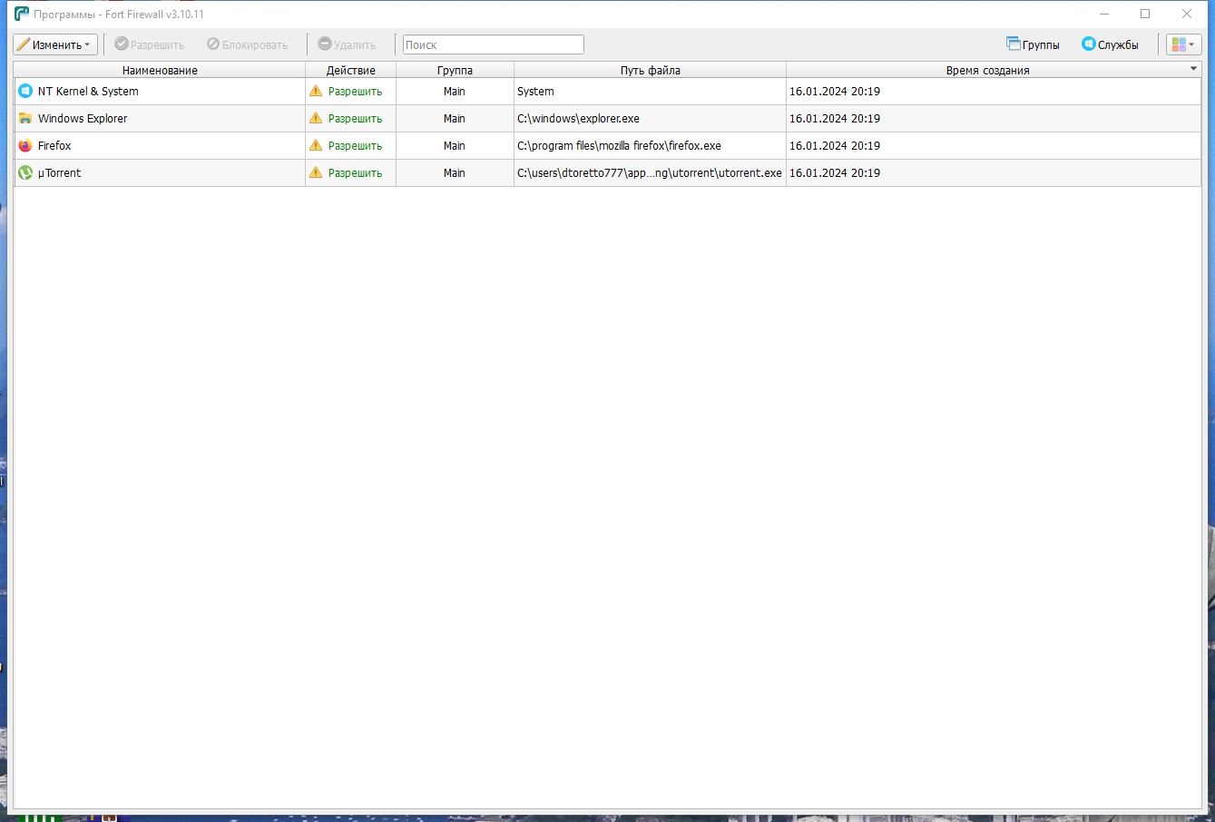Click the warning icon in the Windows Explorer row

[x=316, y=119]
